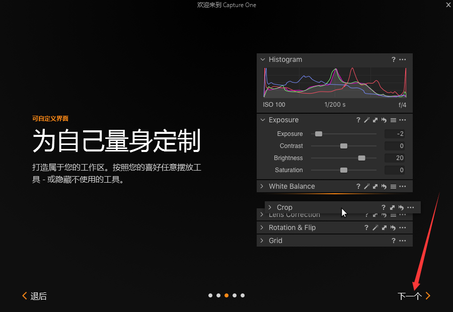Click the Crop panel copy-arrow icon
The height and width of the screenshot is (312, 453).
[x=392, y=207]
